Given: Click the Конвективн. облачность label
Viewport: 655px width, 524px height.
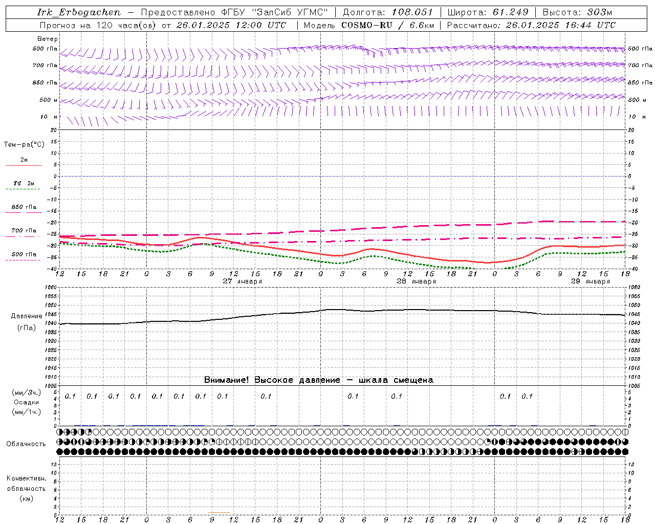Looking at the screenshot, I should (x=26, y=484).
